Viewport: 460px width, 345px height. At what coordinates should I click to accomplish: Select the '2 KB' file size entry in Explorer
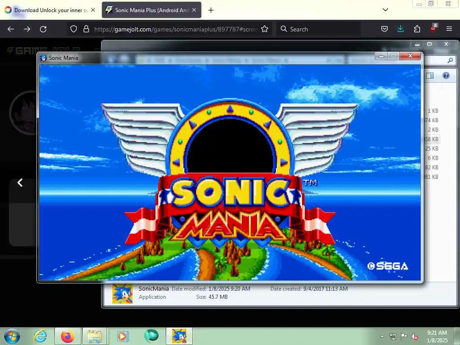coord(433,130)
